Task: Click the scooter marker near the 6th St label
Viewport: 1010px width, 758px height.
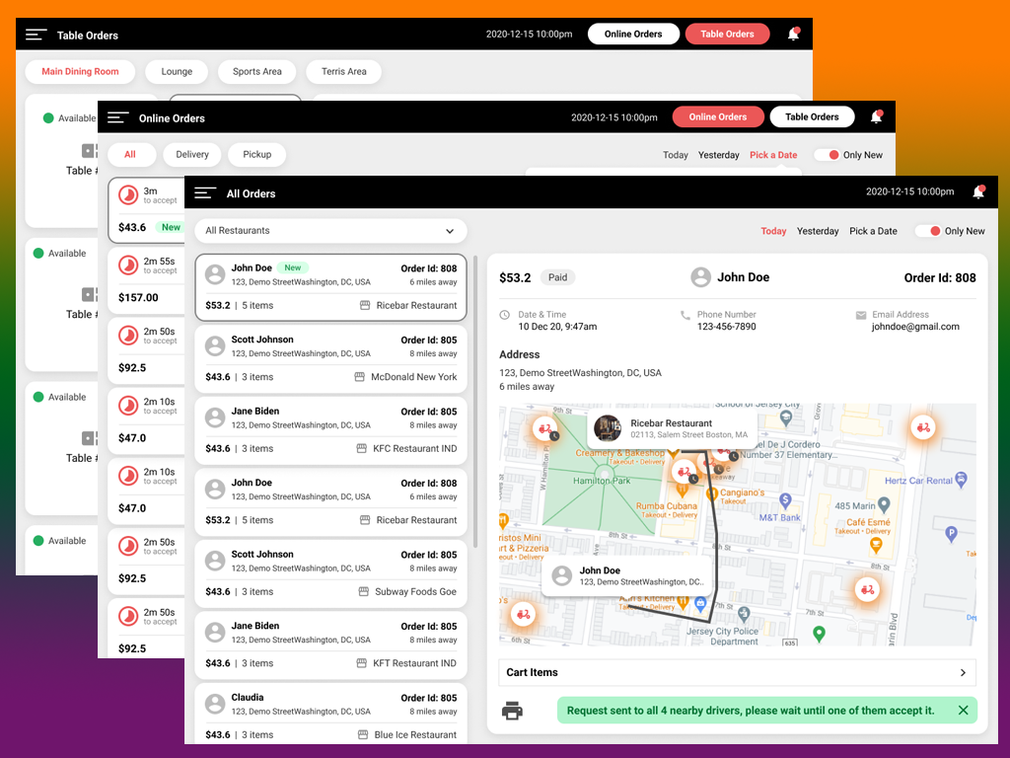Action: click(523, 614)
